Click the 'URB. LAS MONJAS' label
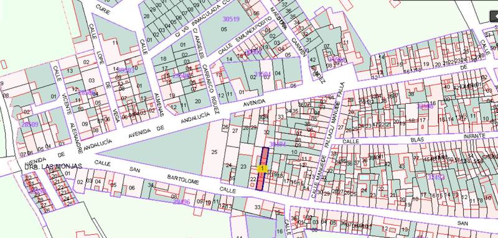This screenshot has width=498, height=238. [53, 166]
